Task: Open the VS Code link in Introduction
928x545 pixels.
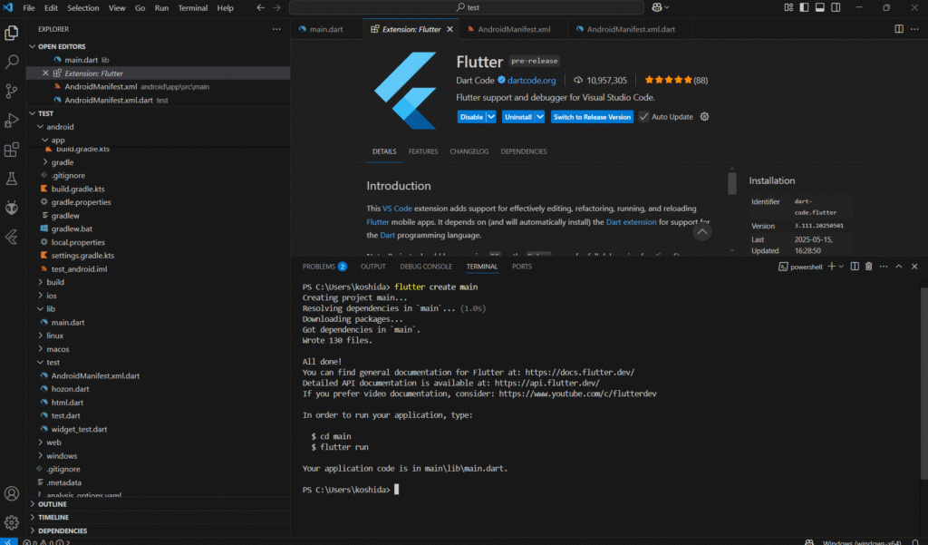Action: click(397, 209)
